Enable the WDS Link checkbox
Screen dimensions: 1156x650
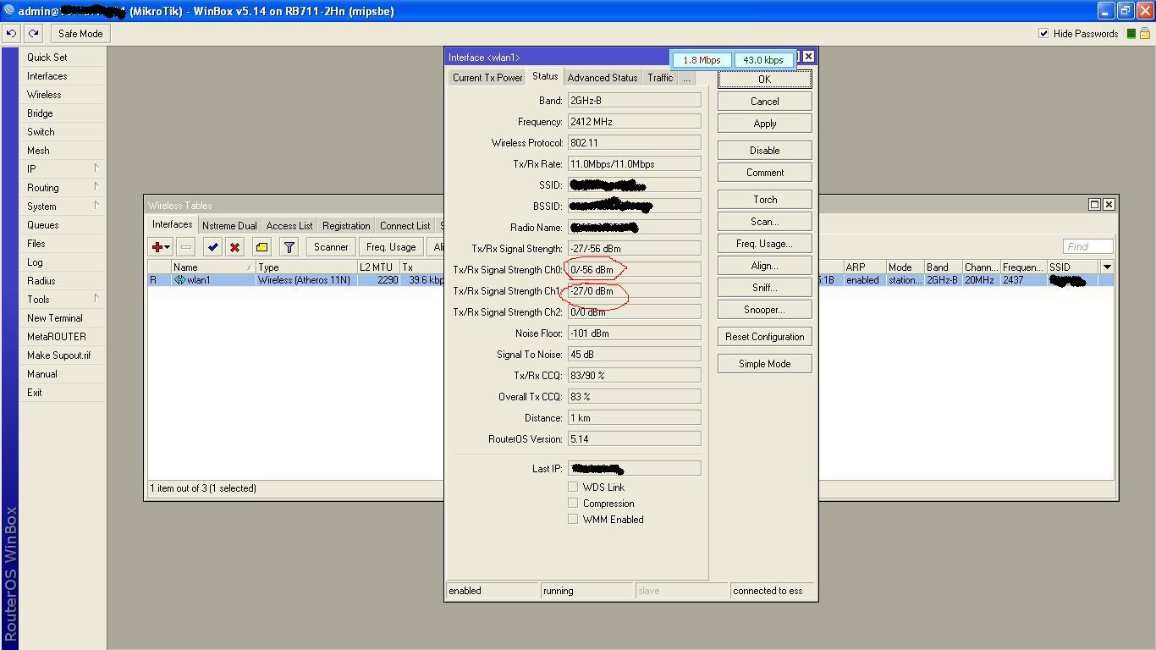(573, 487)
